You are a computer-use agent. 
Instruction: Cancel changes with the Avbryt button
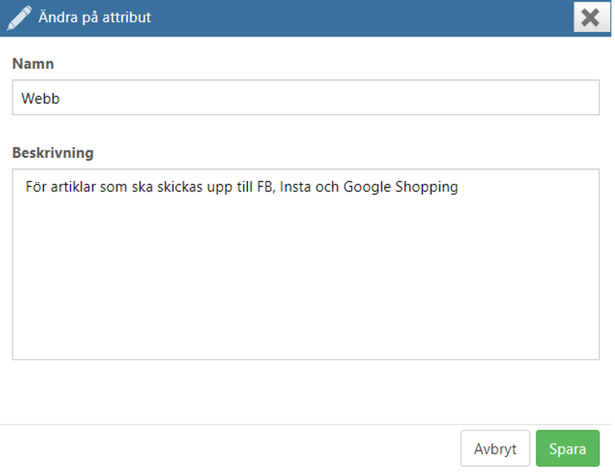pyautogui.click(x=495, y=449)
